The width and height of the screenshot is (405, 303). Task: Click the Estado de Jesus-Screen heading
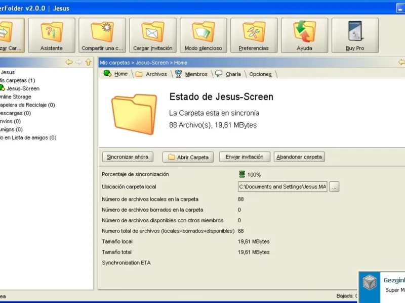tap(221, 97)
